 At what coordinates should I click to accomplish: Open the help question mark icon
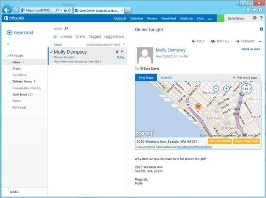(261, 18)
